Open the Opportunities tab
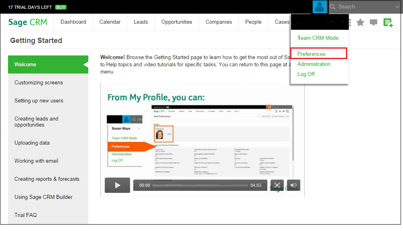Image resolution: width=403 pixels, height=231 pixels. point(177,22)
